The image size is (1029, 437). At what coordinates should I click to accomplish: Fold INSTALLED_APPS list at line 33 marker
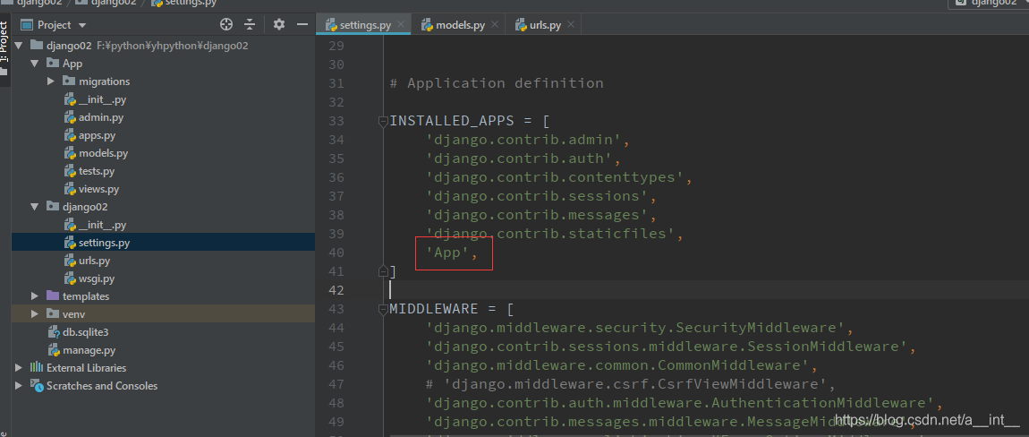383,121
